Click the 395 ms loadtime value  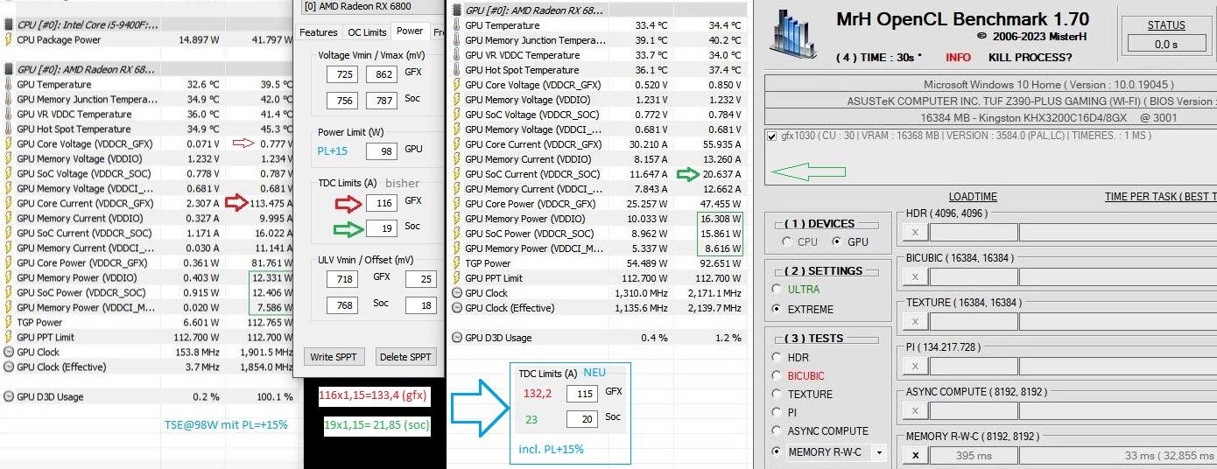click(973, 455)
